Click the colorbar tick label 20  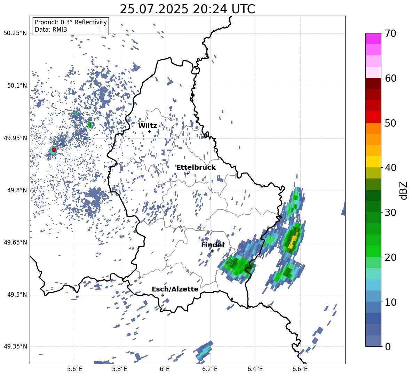pos(390,257)
